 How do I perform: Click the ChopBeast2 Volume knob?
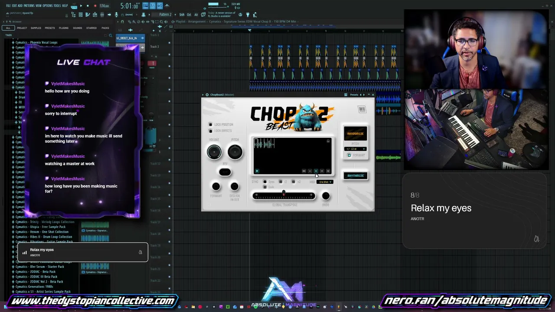point(214,152)
